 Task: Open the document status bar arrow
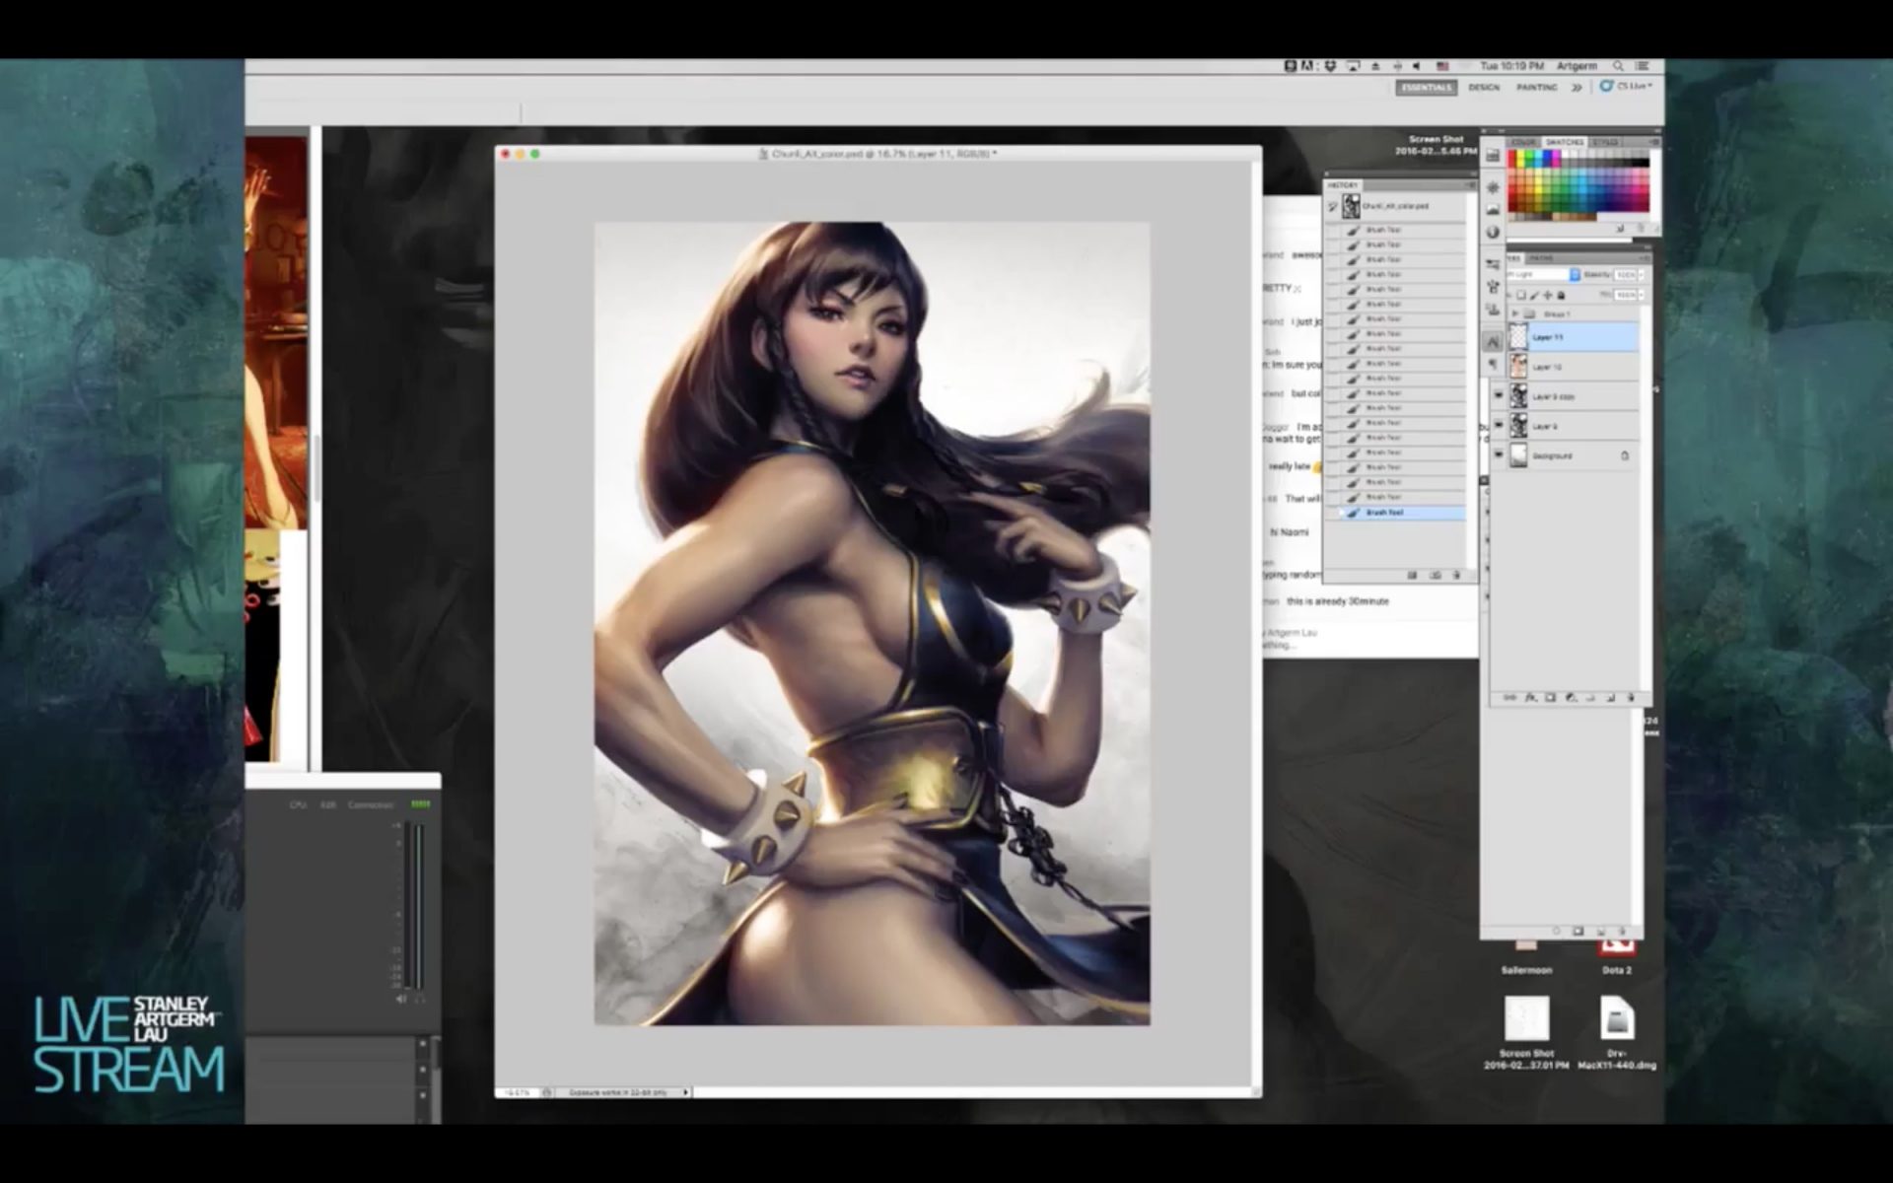(685, 1092)
